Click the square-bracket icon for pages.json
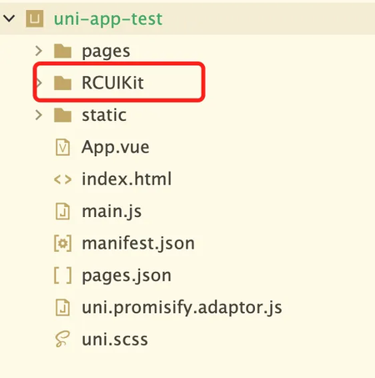Viewport: 375px width, 378px height. pyautogui.click(x=62, y=275)
